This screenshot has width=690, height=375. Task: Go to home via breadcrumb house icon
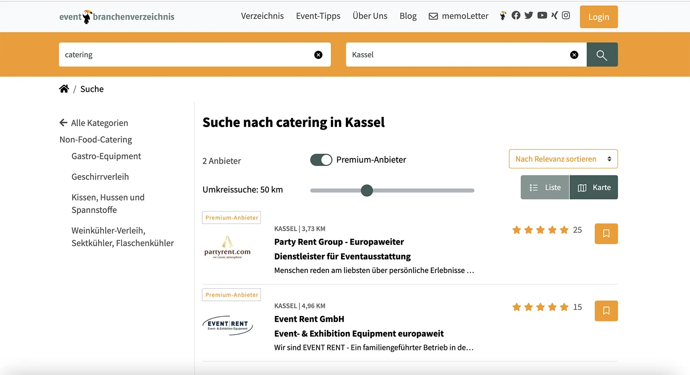[64, 89]
